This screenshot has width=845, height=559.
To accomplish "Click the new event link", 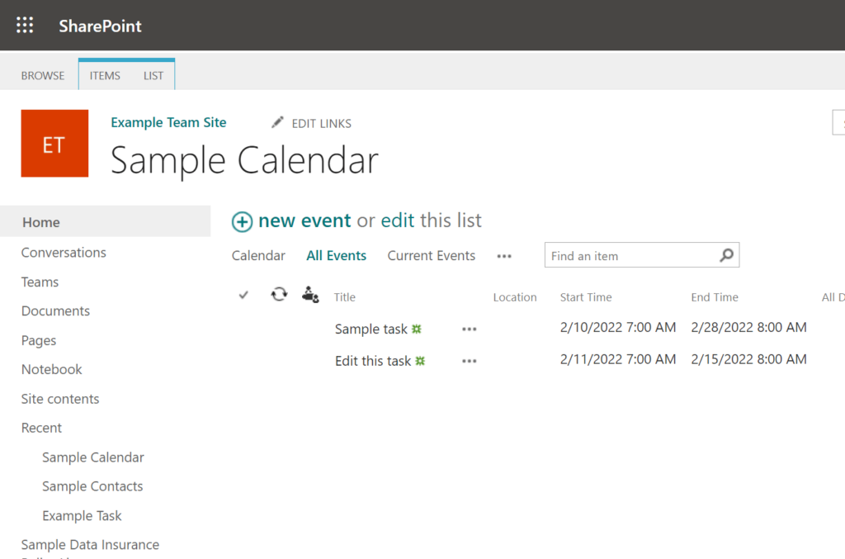I will point(304,220).
